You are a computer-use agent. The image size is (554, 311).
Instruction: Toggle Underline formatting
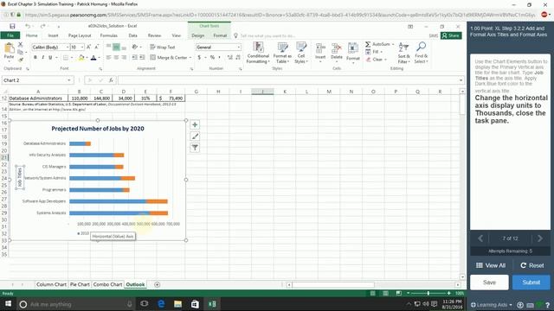50,58
